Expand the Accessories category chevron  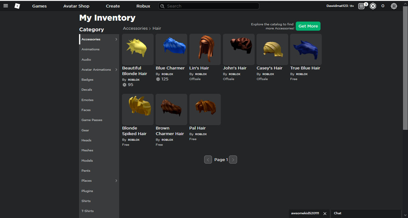116,39
